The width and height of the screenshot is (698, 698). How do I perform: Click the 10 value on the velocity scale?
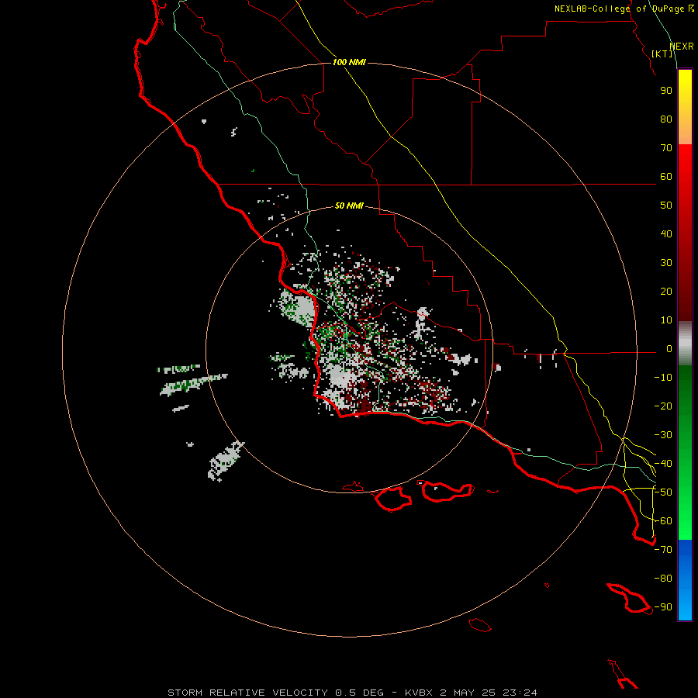pyautogui.click(x=666, y=320)
